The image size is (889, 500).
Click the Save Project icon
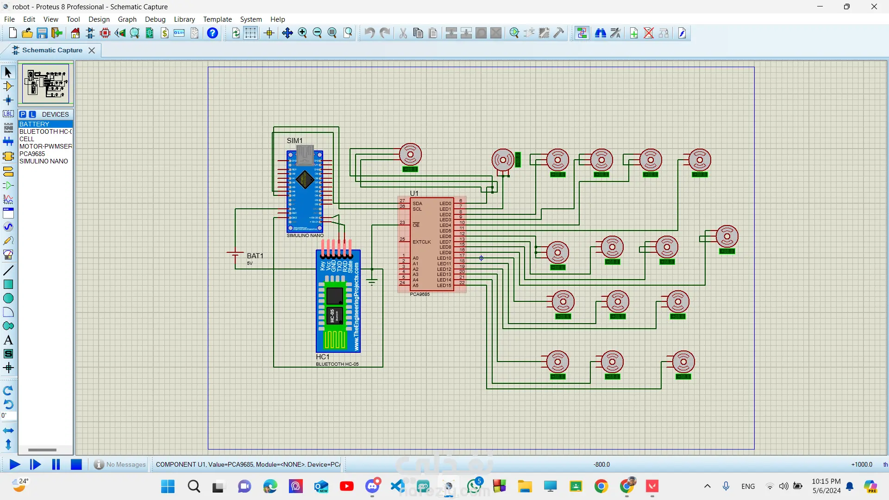42,33
